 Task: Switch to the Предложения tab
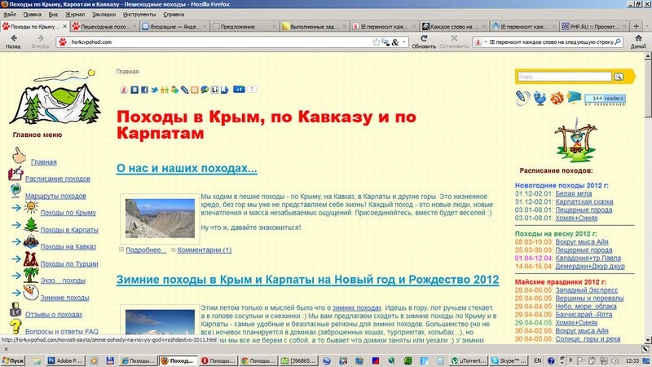pos(237,26)
